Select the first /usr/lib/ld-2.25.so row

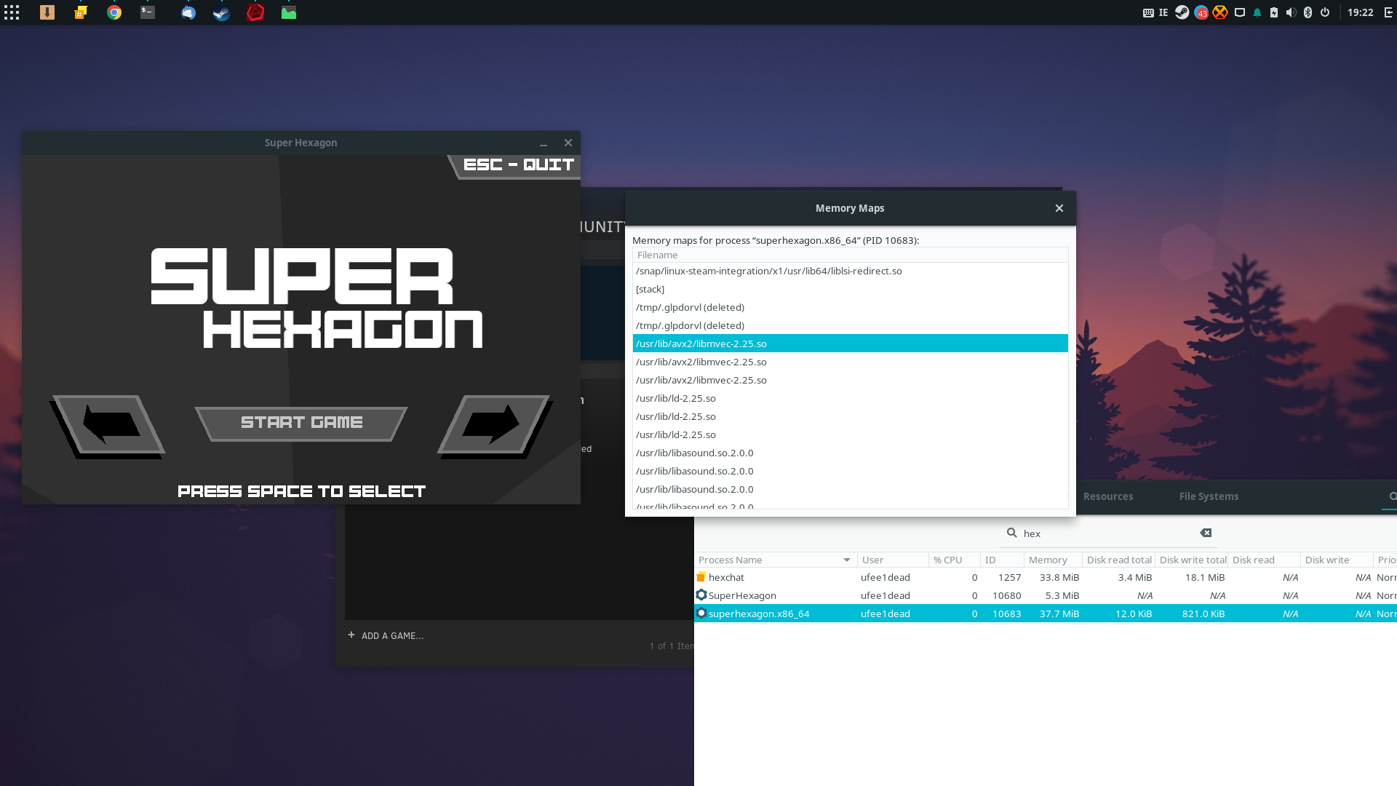850,398
